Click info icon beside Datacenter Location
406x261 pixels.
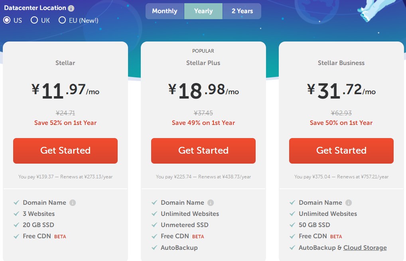click(x=71, y=8)
